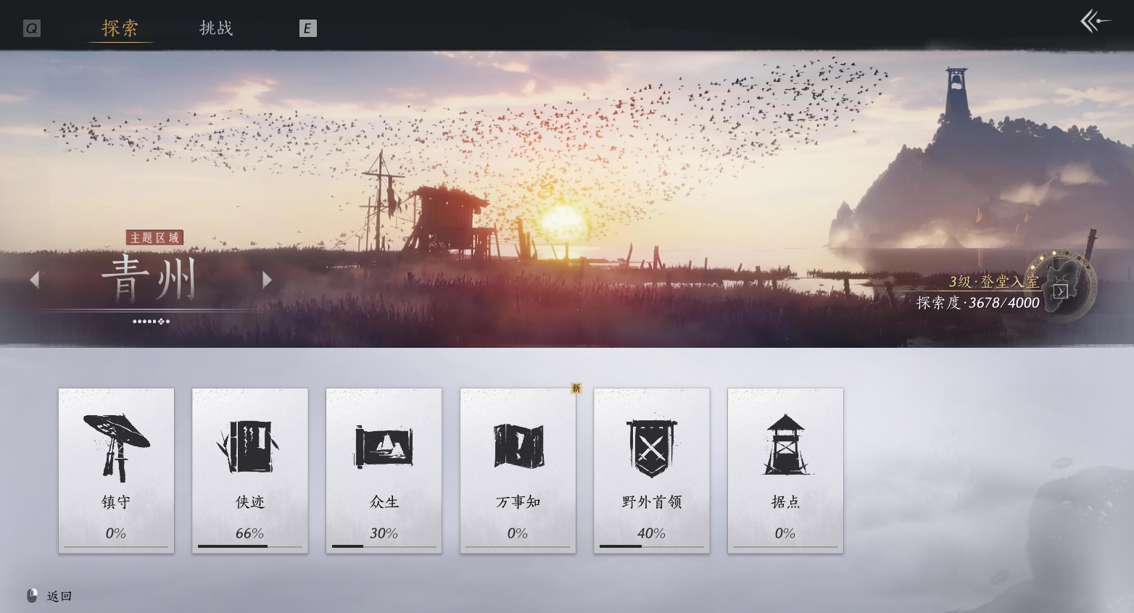Click the E key shortcut icon
The height and width of the screenshot is (613, 1134).
(x=307, y=28)
